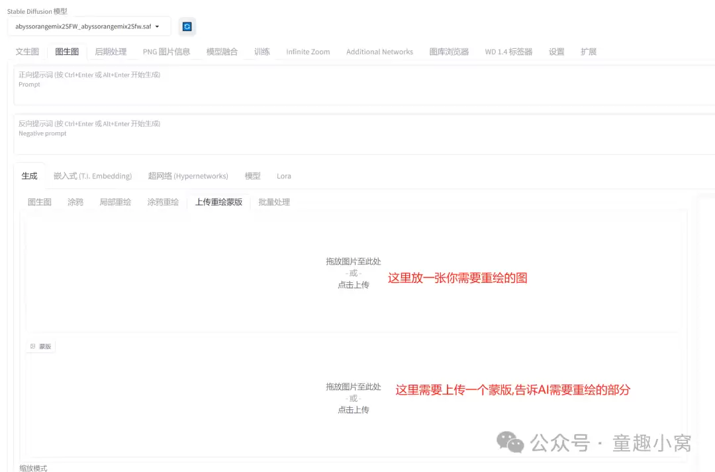Focus the Negative prompt text field
The width and height of the screenshot is (715, 472).
[x=364, y=134]
